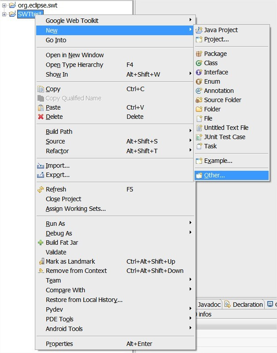Open the Build Path submenu arrow
This screenshot has width=277, height=353.
click(191, 131)
